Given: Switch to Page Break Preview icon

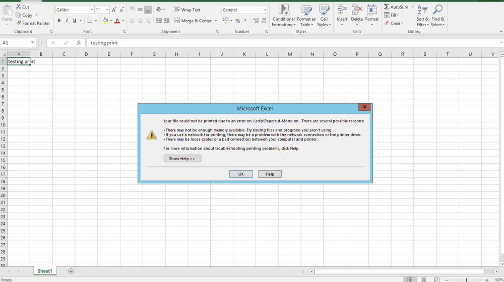Looking at the screenshot, I should (436, 280).
